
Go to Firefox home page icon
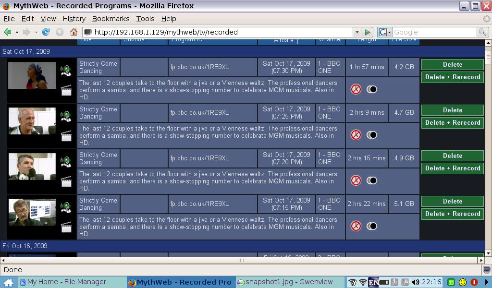pos(74,32)
